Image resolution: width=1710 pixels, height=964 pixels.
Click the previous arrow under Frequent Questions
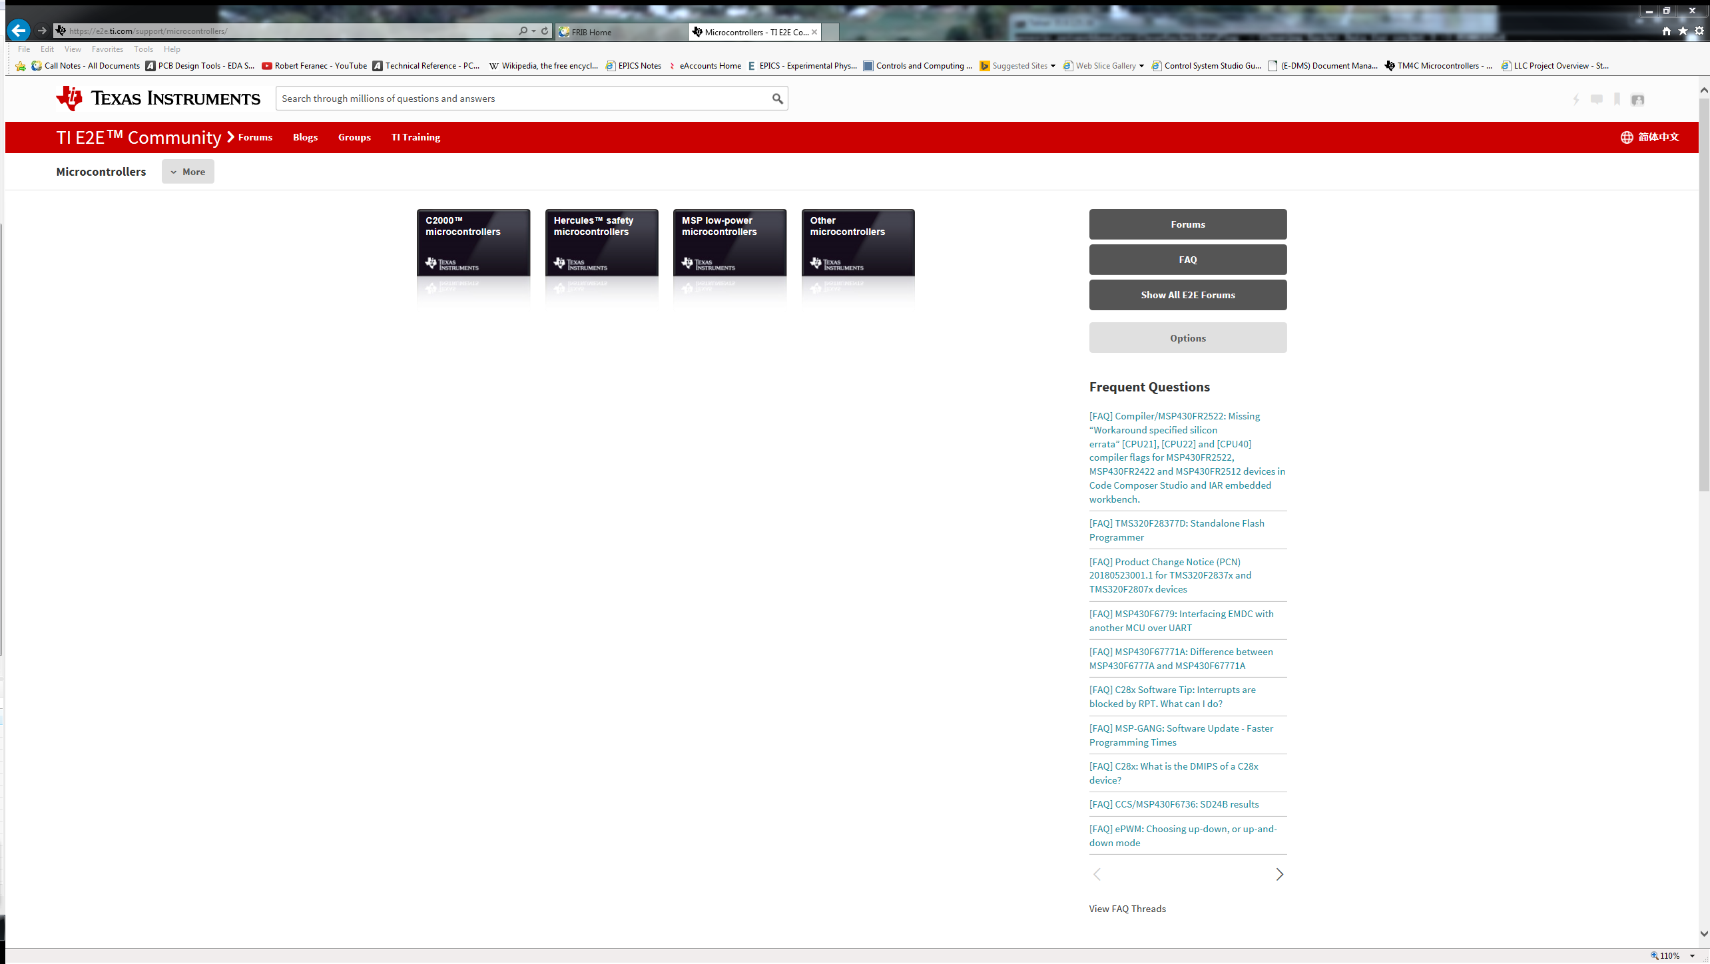[1097, 874]
